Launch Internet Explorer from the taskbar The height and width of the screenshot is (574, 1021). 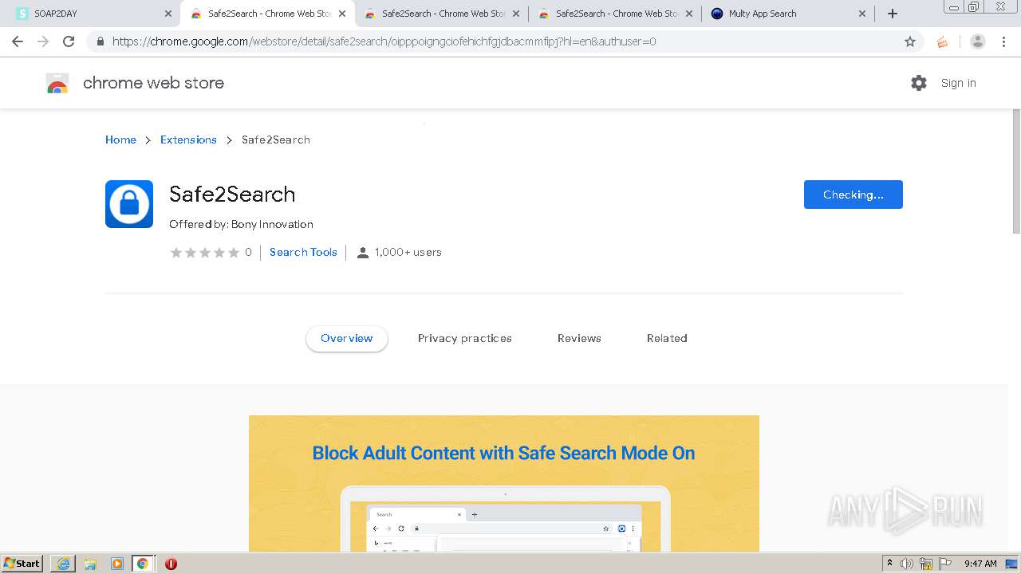click(x=63, y=564)
